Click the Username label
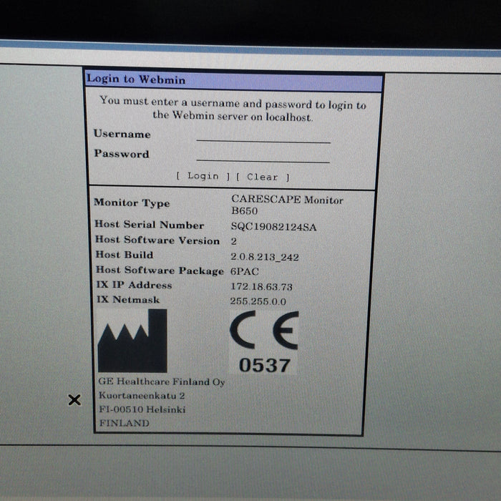Screen dimensions: 501x501 (122, 134)
